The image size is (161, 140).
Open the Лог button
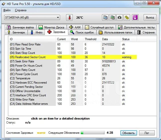pyautogui.click(x=147, y=133)
